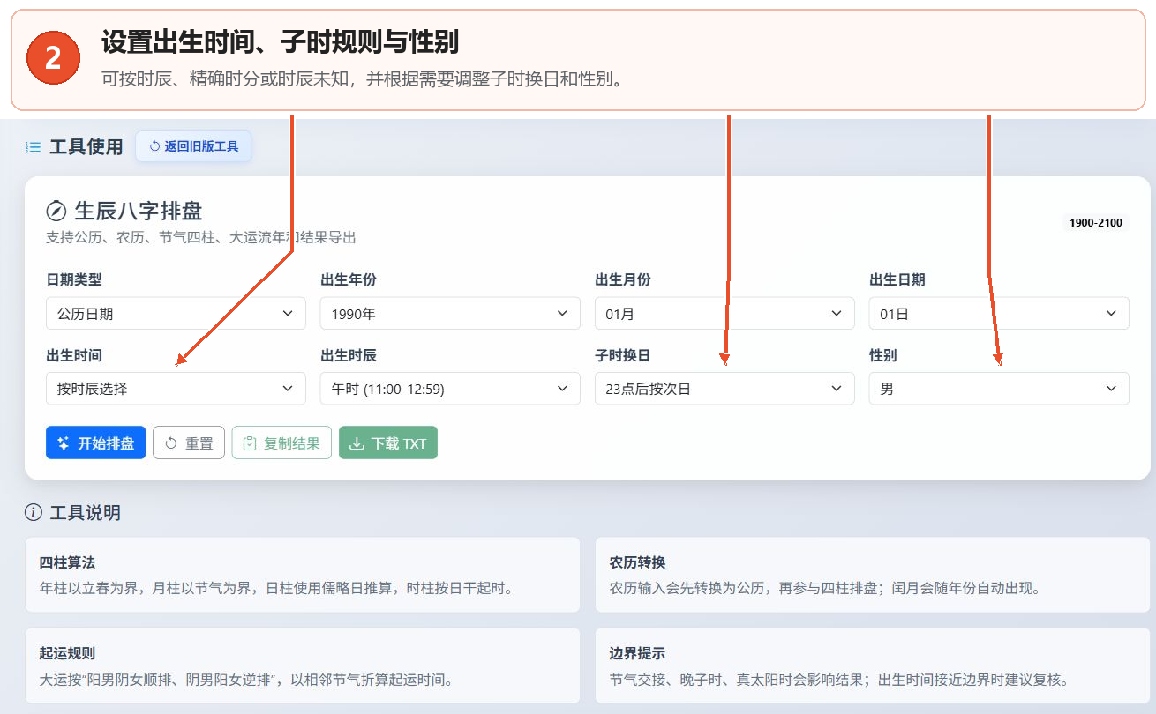Image resolution: width=1156 pixels, height=714 pixels.
Task: Click the 边界提示 card heading
Action: (637, 653)
